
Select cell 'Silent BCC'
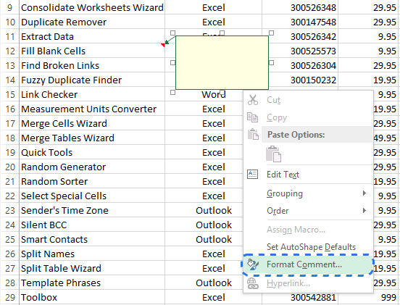(92, 225)
